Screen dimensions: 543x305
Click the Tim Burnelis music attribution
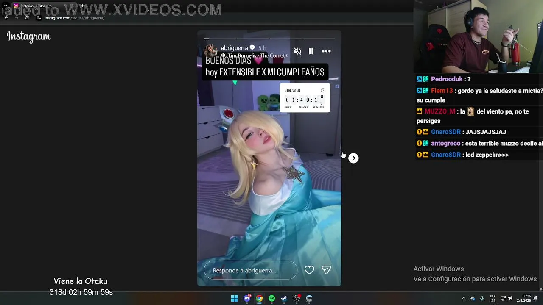[254, 55]
